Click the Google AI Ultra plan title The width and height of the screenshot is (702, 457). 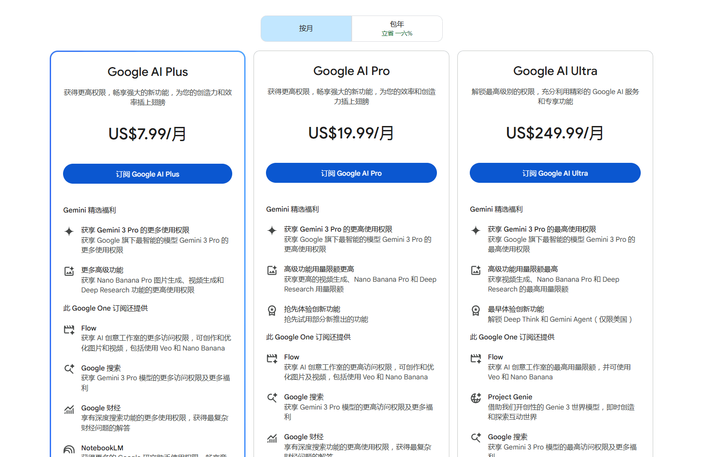(x=555, y=71)
